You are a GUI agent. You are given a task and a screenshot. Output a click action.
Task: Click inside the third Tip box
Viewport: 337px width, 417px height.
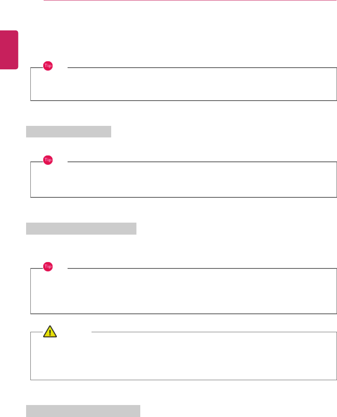pyautogui.click(x=183, y=292)
